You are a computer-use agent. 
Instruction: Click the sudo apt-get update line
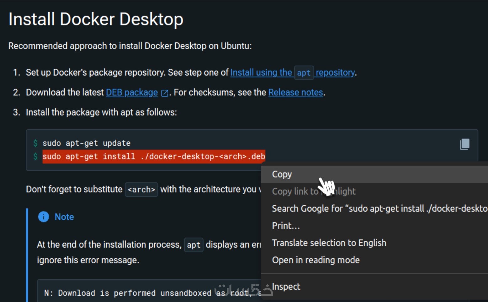click(86, 143)
